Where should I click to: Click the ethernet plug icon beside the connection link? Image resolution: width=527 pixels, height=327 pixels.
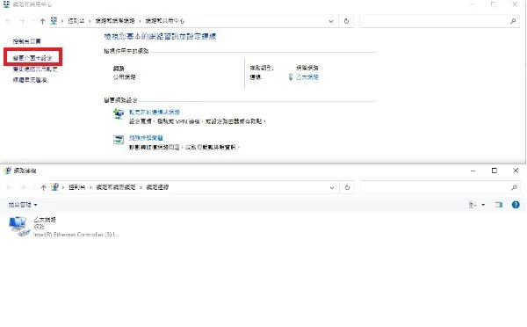[x=291, y=77]
